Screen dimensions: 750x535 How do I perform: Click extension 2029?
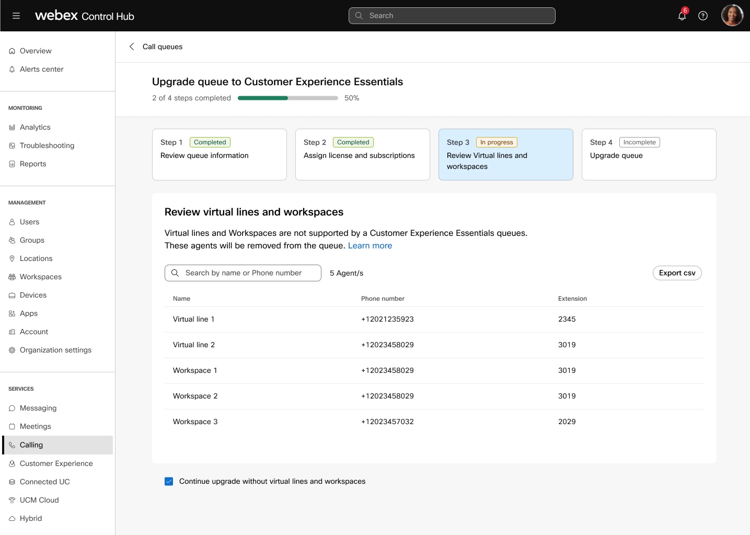click(x=567, y=422)
